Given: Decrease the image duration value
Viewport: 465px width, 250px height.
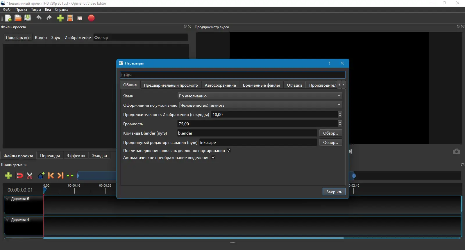Looking at the screenshot, I should pyautogui.click(x=340, y=116).
